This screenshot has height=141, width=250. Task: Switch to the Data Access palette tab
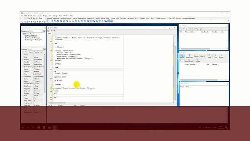pyautogui.click(x=91, y=18)
